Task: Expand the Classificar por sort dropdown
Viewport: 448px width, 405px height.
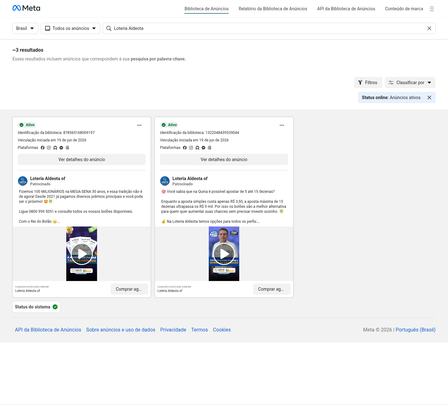Action: click(410, 83)
